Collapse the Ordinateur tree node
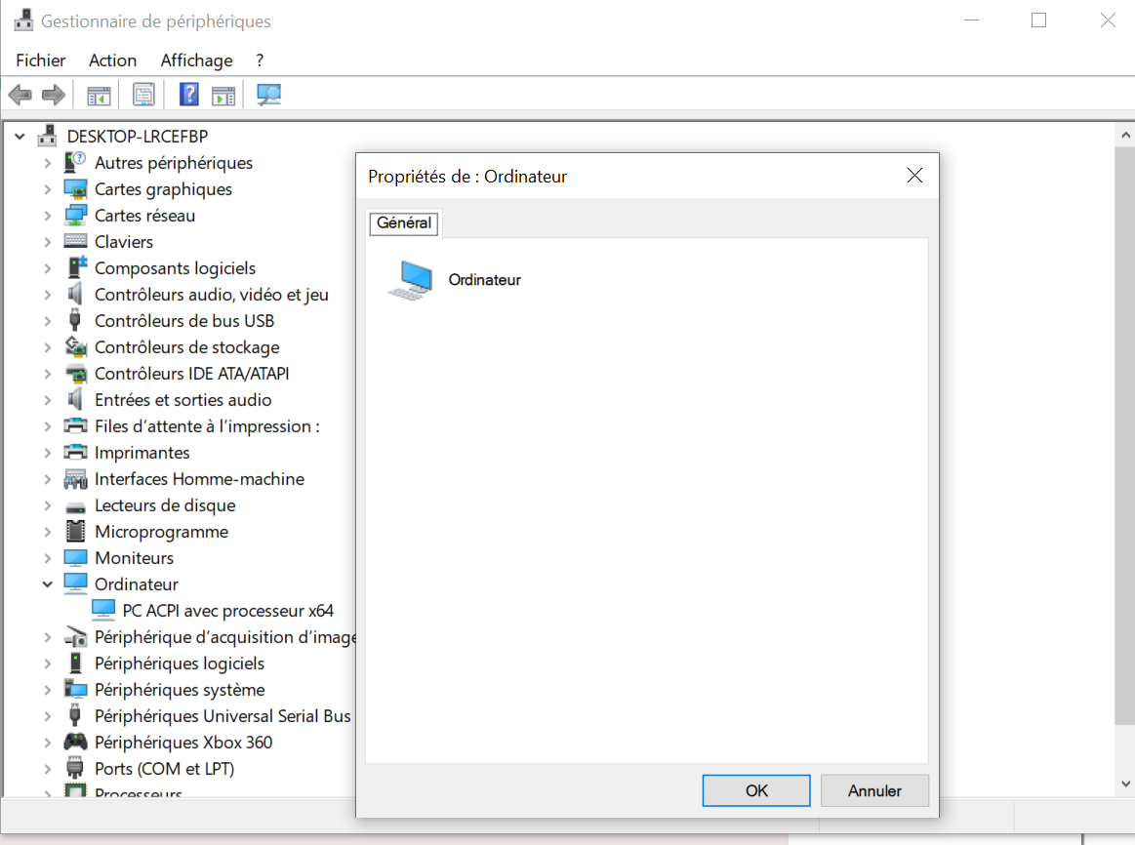 coord(47,584)
